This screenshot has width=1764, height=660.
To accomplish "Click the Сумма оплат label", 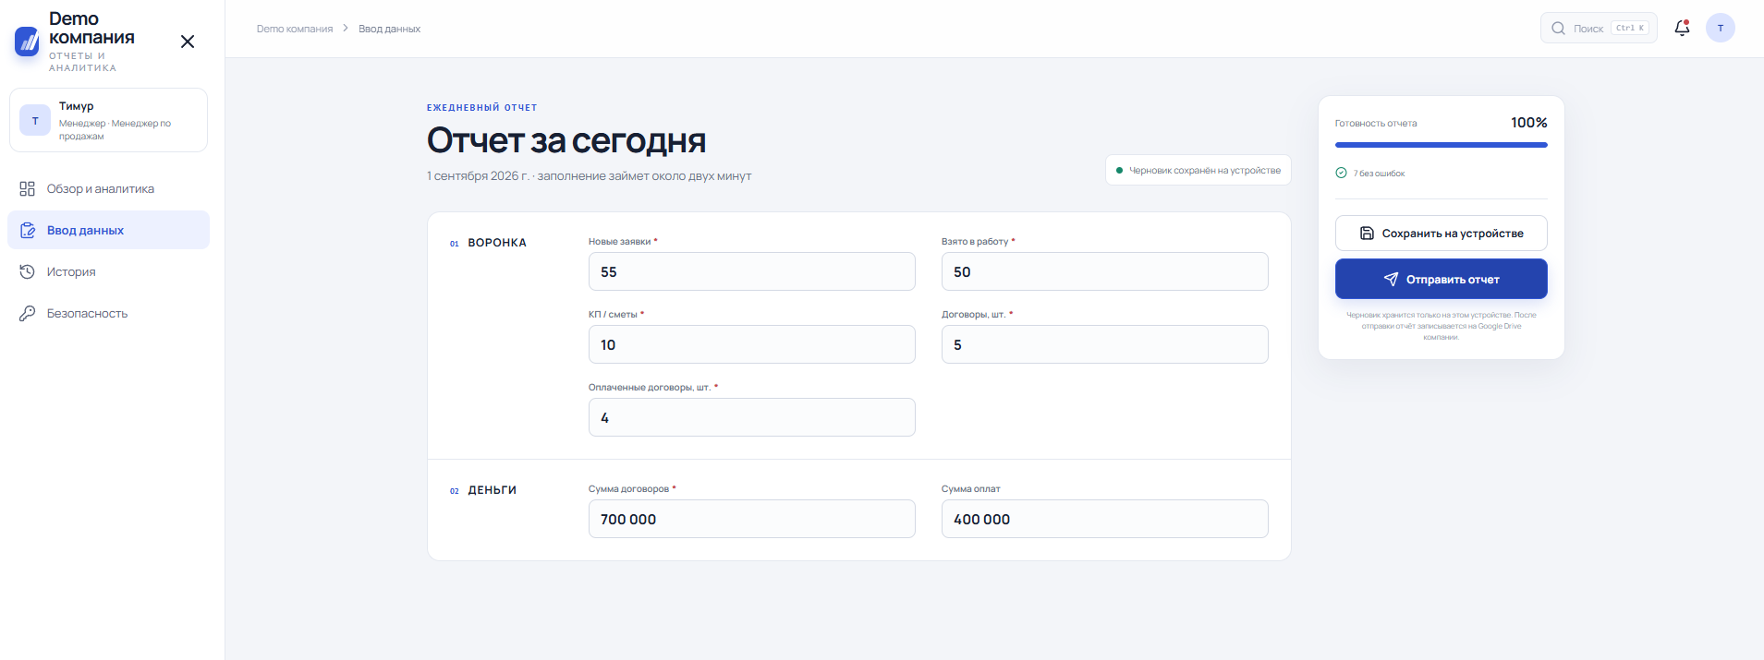I will click(970, 489).
